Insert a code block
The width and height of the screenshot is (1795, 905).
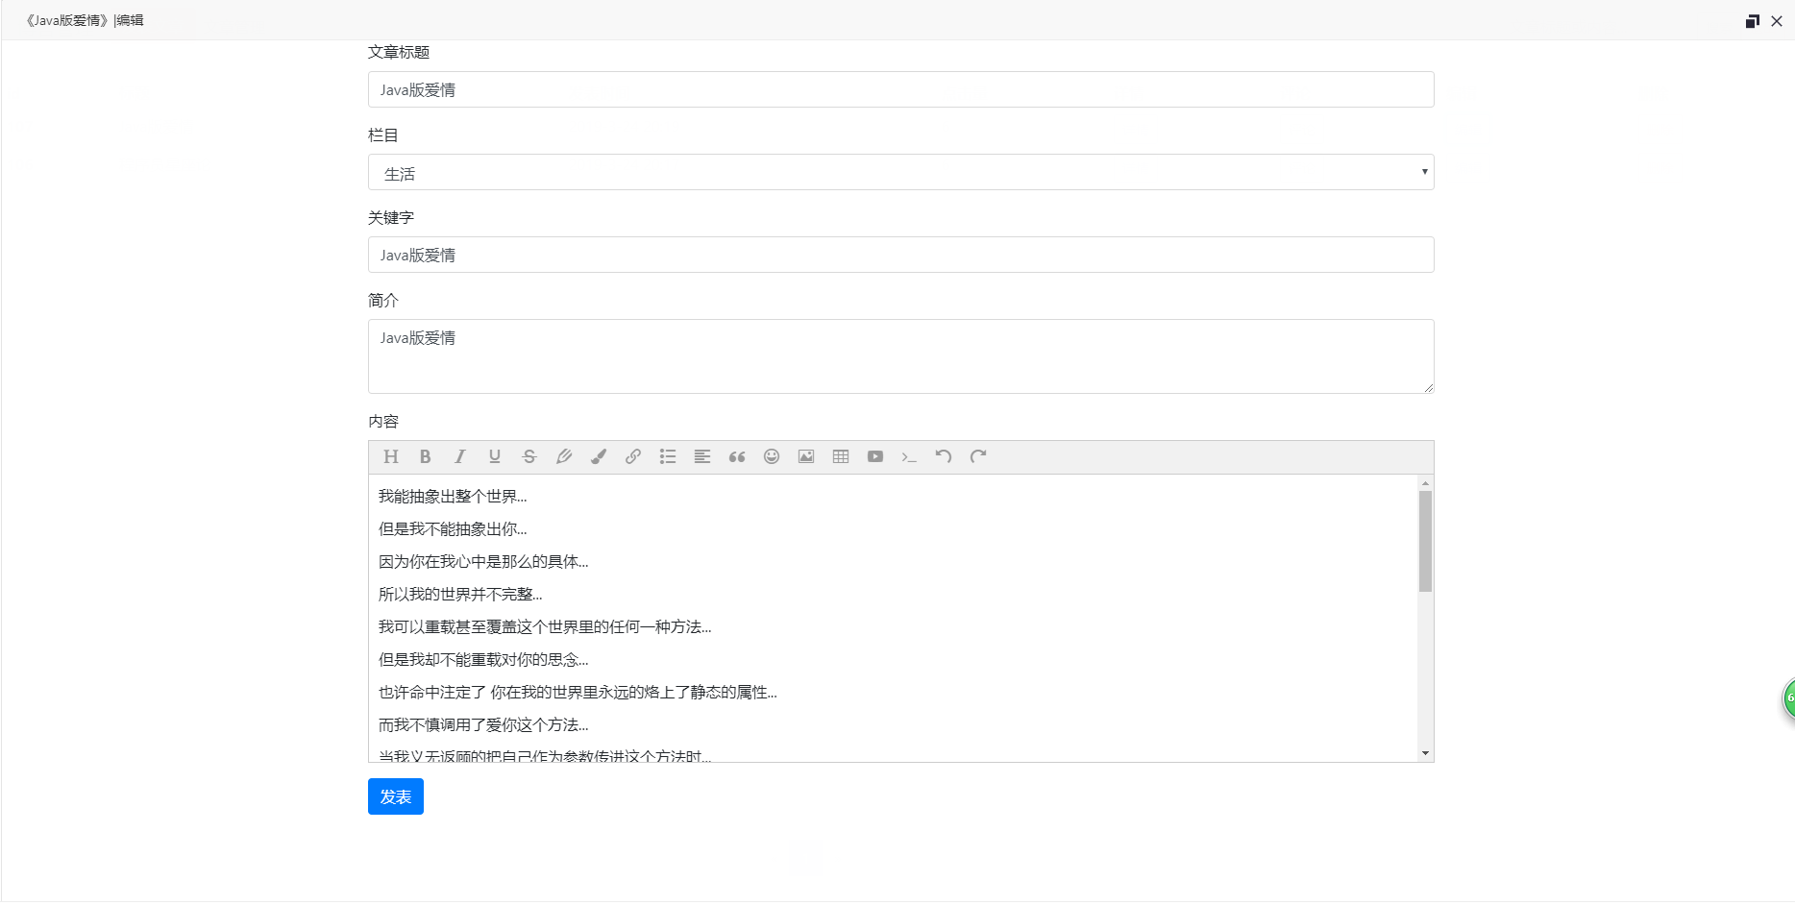click(909, 457)
